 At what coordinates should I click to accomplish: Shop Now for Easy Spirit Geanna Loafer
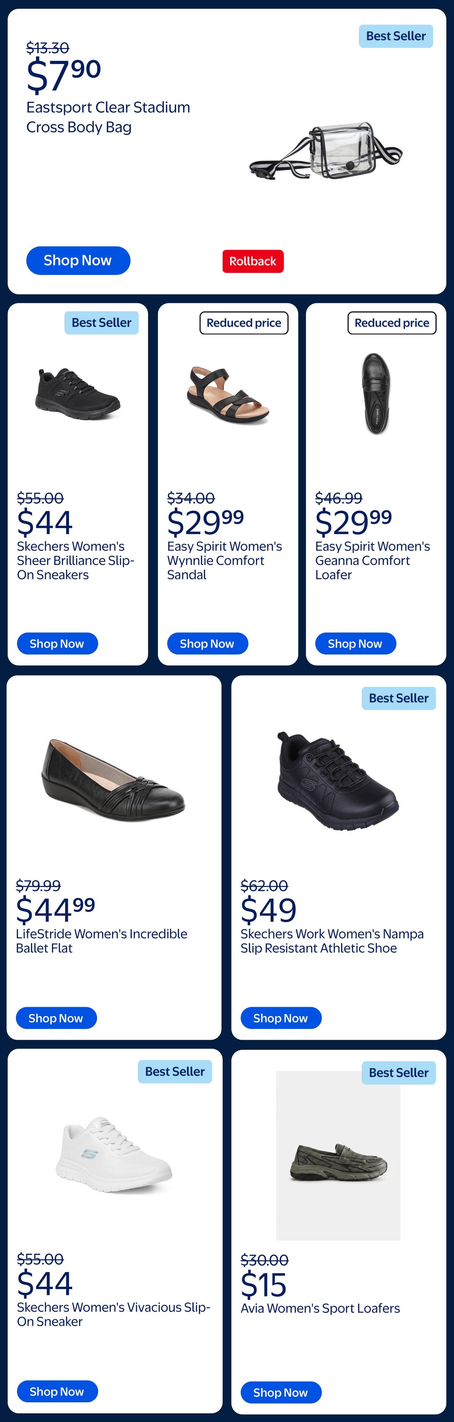[355, 644]
